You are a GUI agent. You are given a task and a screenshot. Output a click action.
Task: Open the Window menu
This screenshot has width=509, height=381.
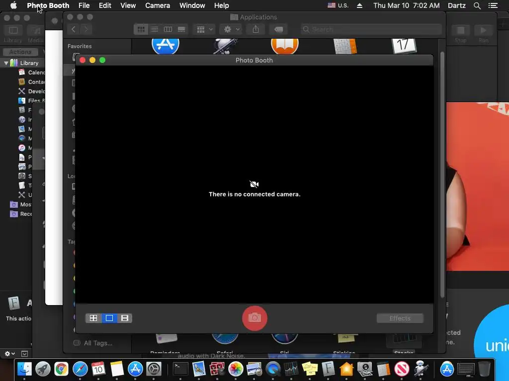pos(192,5)
